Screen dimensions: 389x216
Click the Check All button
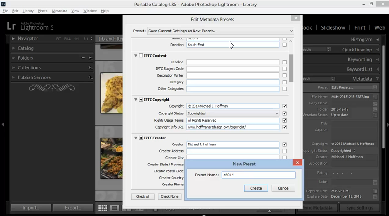pos(142,196)
